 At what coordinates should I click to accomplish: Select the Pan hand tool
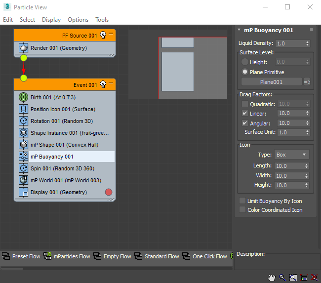pyautogui.click(x=272, y=278)
